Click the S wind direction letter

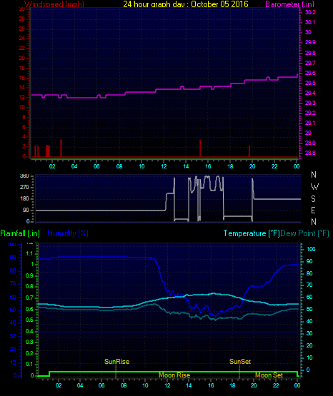click(313, 199)
